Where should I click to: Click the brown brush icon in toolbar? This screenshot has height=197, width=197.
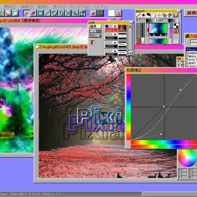[x=93, y=13]
